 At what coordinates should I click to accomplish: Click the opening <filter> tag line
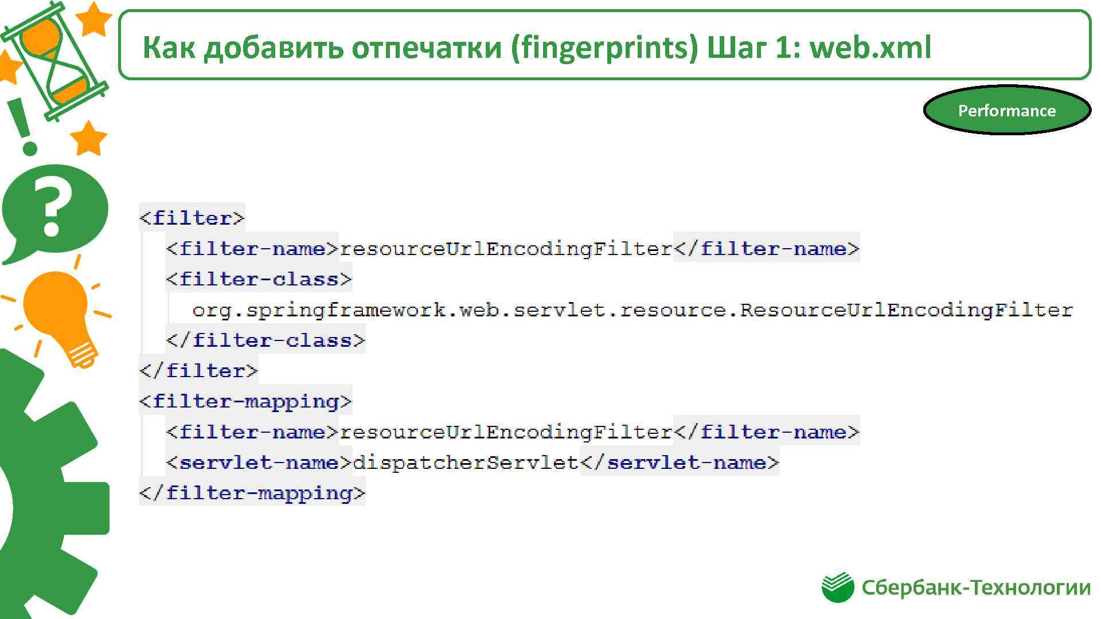pos(192,218)
